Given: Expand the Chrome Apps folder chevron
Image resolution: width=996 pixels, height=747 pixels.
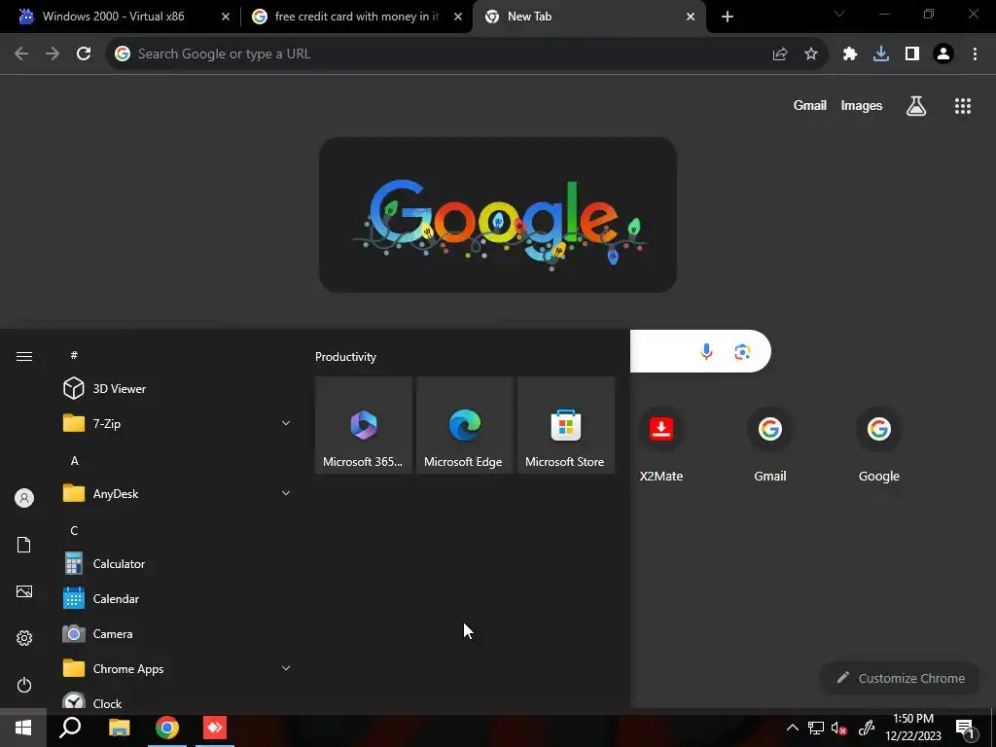Looking at the screenshot, I should point(286,668).
